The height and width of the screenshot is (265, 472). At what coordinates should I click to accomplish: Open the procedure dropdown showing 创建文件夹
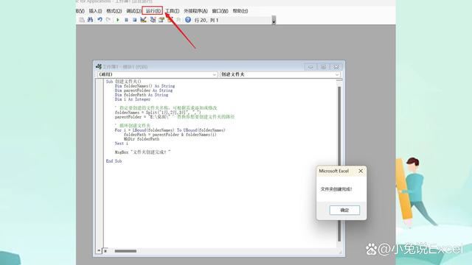click(280, 74)
